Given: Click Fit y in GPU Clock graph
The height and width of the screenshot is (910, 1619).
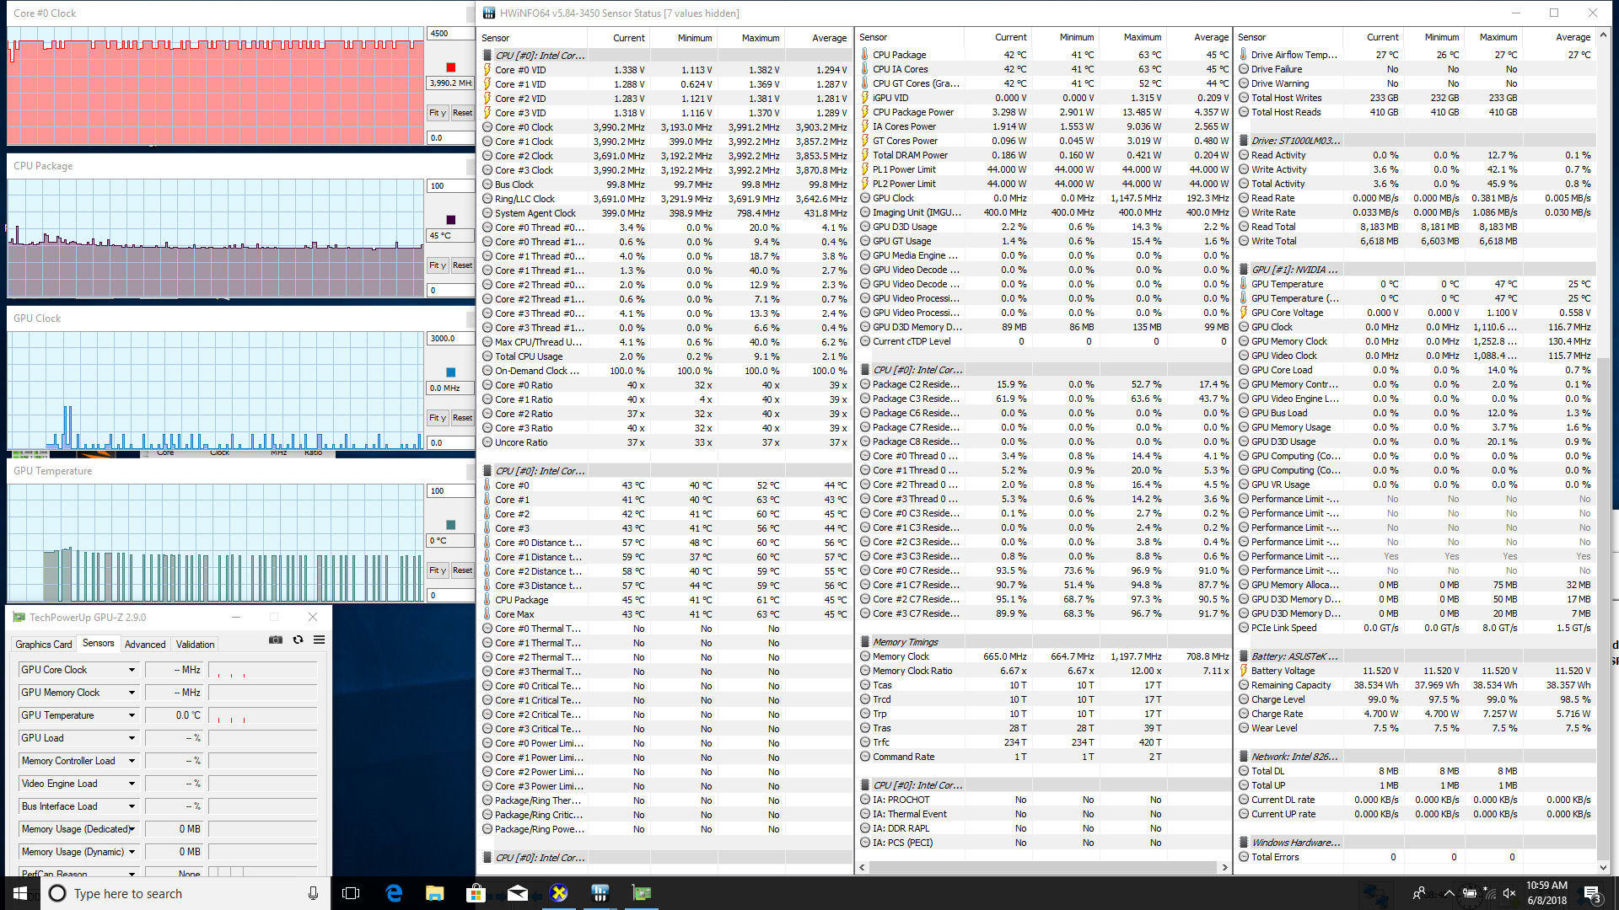Looking at the screenshot, I should (438, 417).
